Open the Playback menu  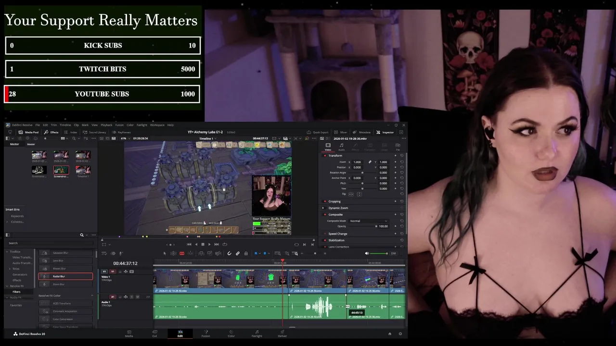(106, 125)
